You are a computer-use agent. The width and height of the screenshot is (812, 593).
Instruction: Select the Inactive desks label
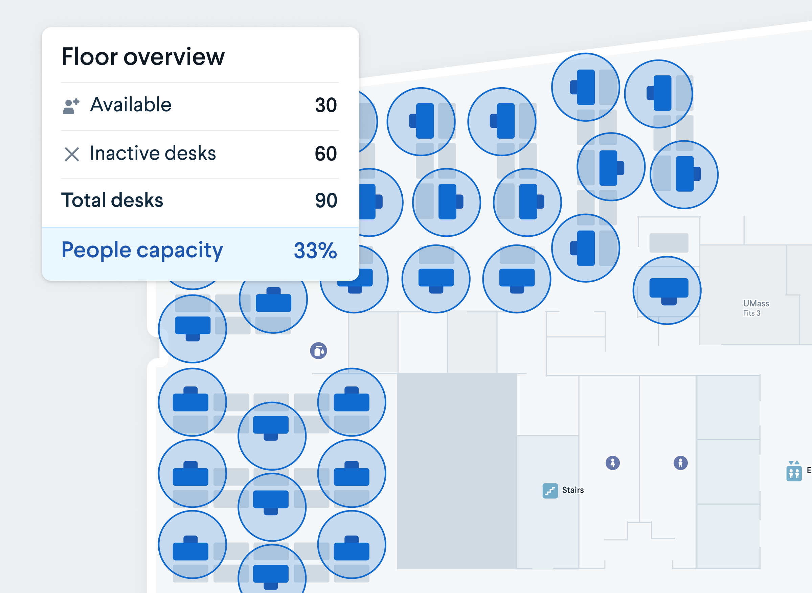pos(153,153)
